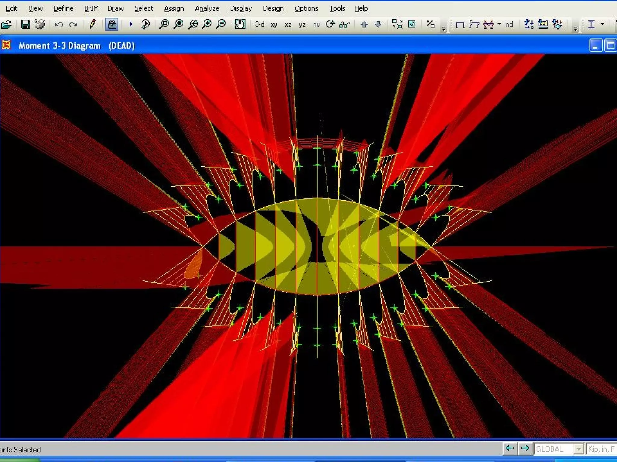Click the Run Analysis play arrow
This screenshot has width=617, height=462.
[x=131, y=24]
